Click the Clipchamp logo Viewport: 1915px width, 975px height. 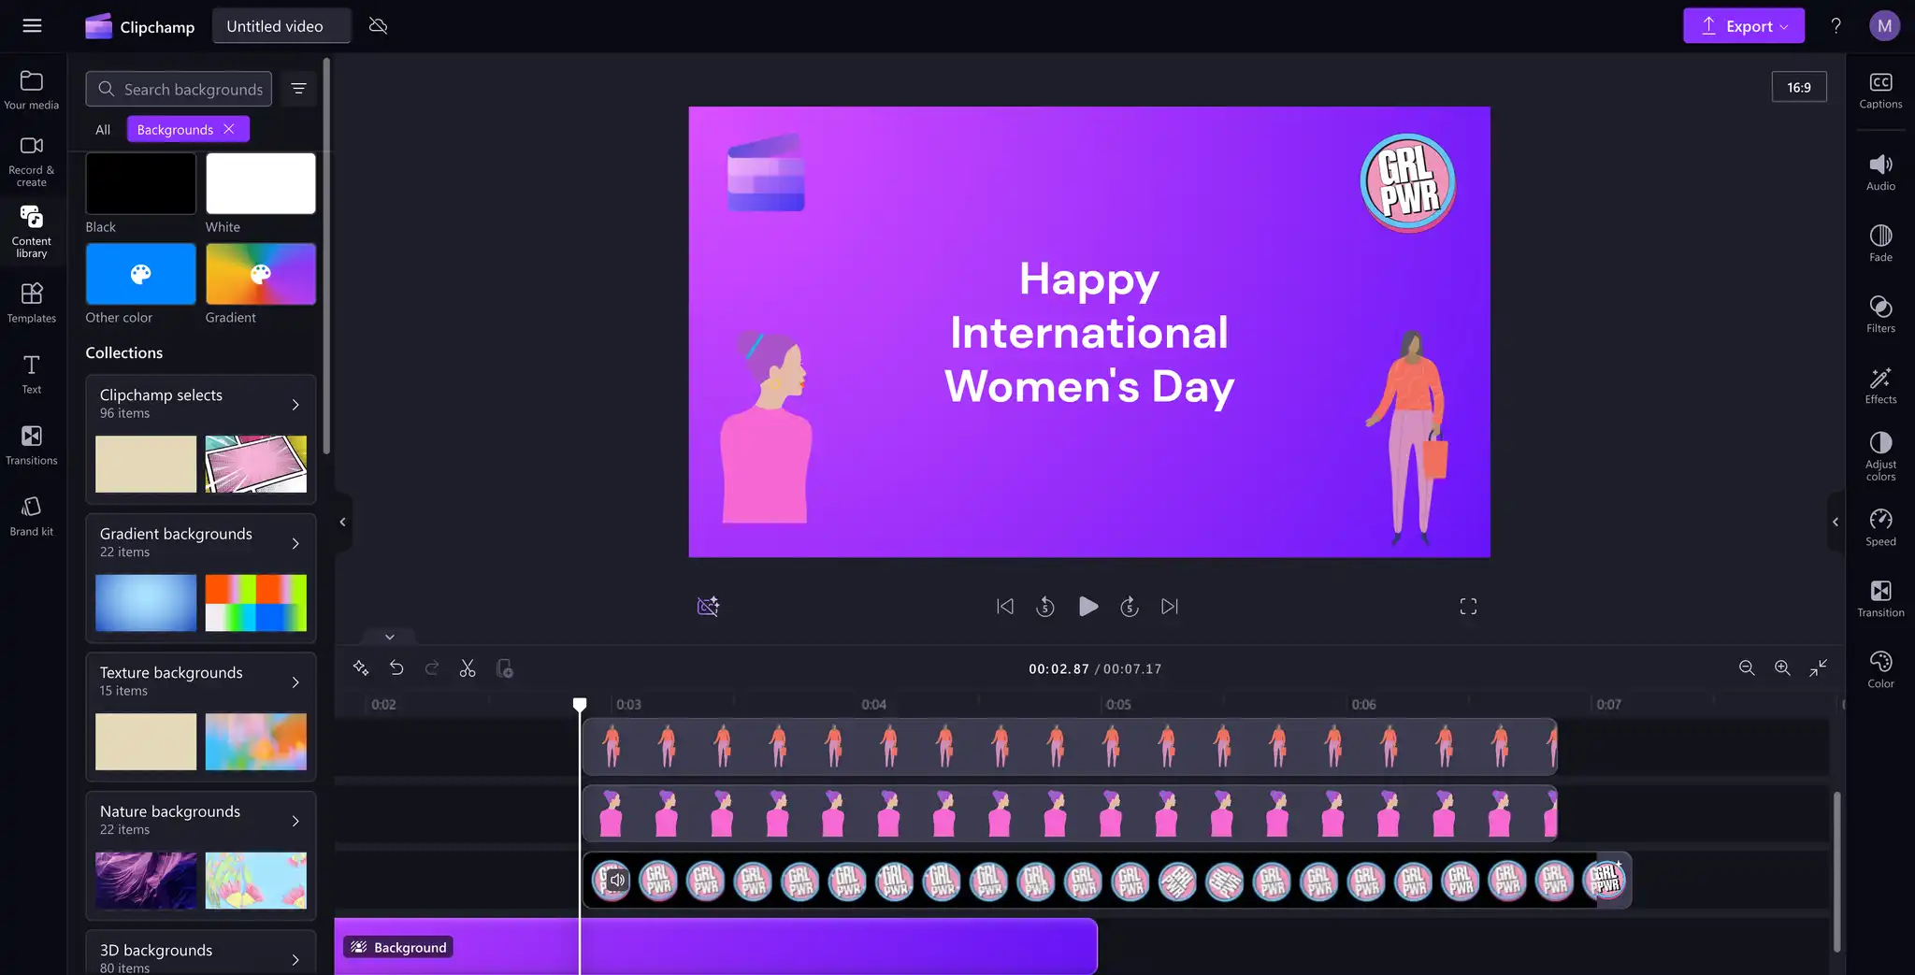tap(140, 26)
